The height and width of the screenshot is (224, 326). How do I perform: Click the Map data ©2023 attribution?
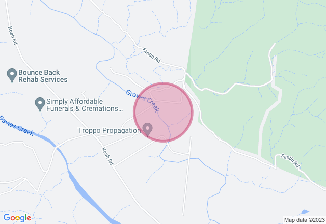point(305,220)
